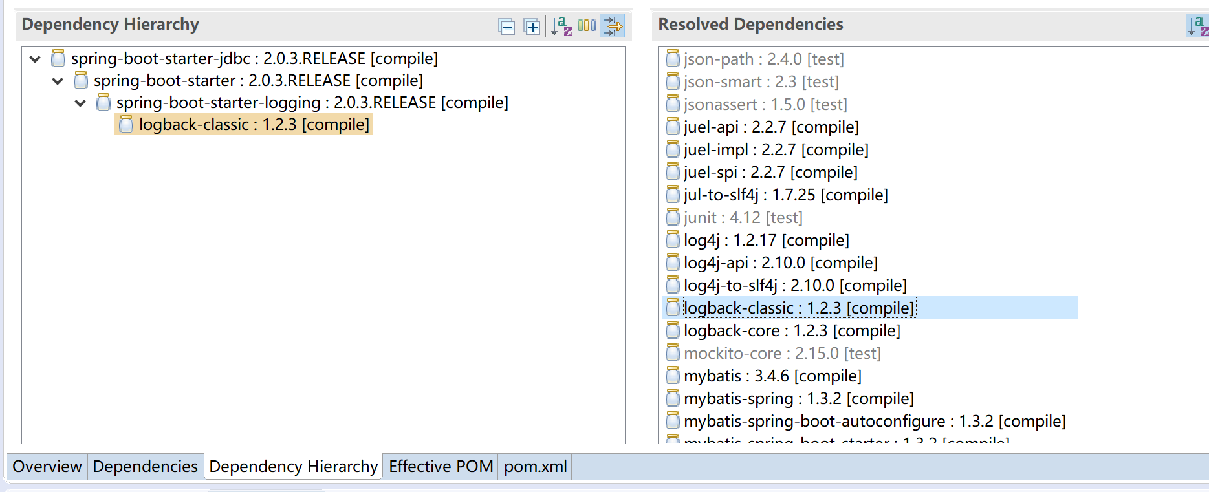Screen dimensions: 1209x492
Task: Click jar icon of spring-boot-starter
Action: click(81, 80)
